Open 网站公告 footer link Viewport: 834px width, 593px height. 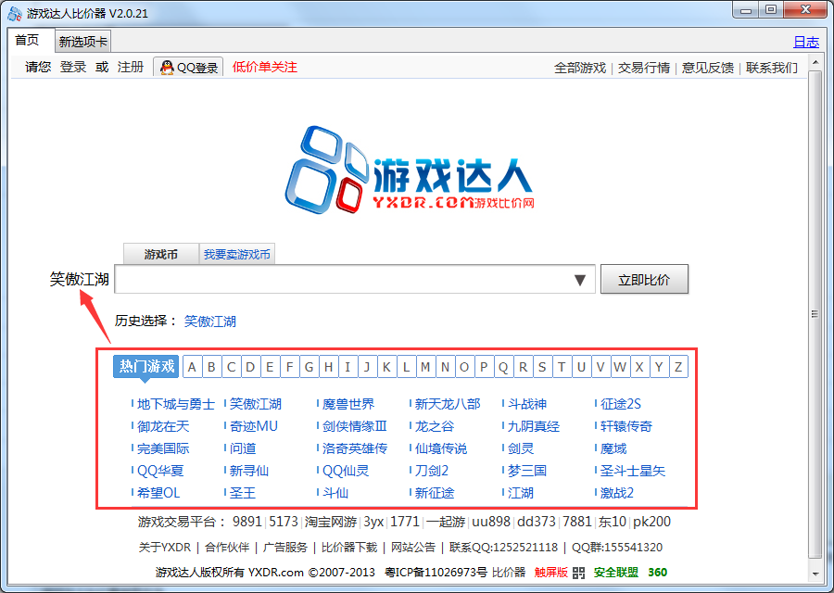pos(413,548)
